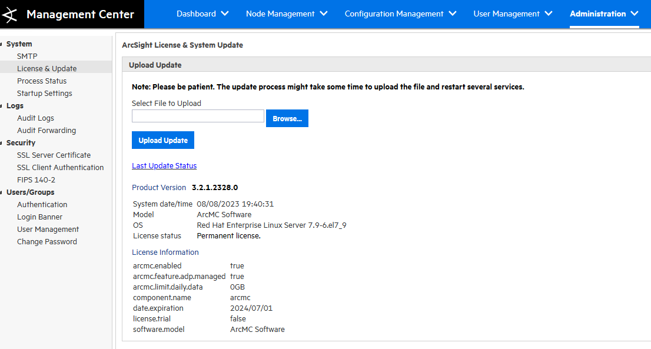Image resolution: width=651 pixels, height=349 pixels.
Task: Select SMTP in the sidebar
Action: (x=27, y=56)
